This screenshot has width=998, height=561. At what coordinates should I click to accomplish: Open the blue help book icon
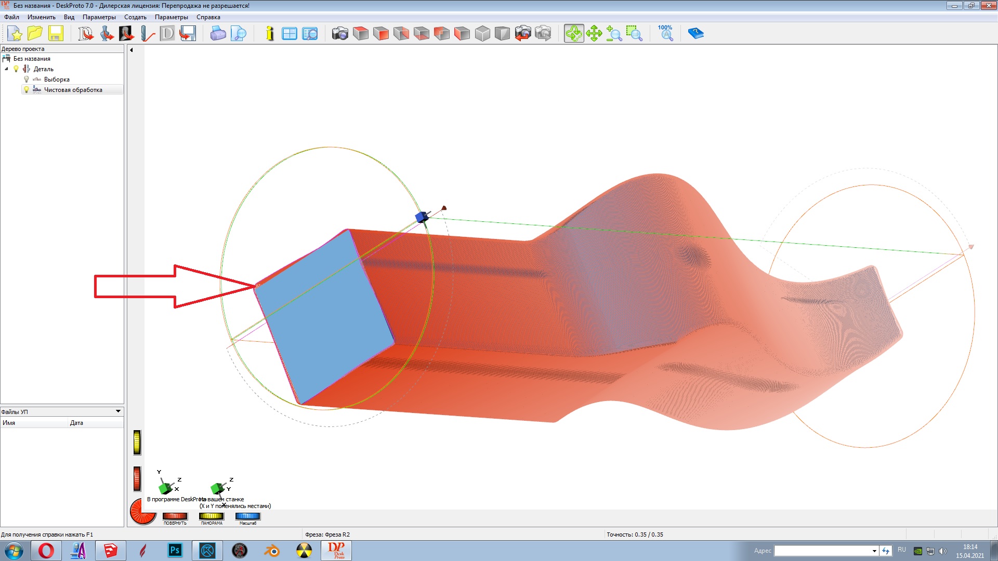[x=695, y=34]
